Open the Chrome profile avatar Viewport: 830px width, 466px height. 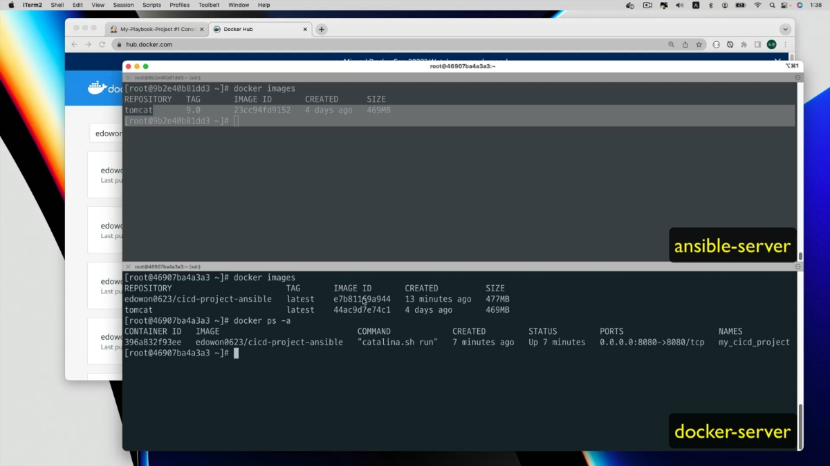(771, 44)
